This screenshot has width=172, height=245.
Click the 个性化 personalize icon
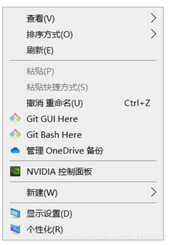pos(15,229)
